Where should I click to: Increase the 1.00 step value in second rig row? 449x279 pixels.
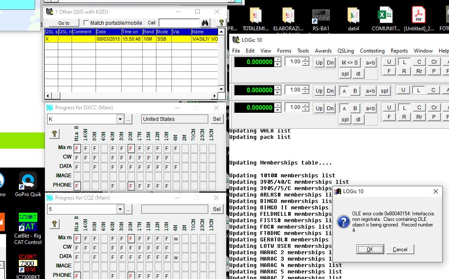(305, 88)
